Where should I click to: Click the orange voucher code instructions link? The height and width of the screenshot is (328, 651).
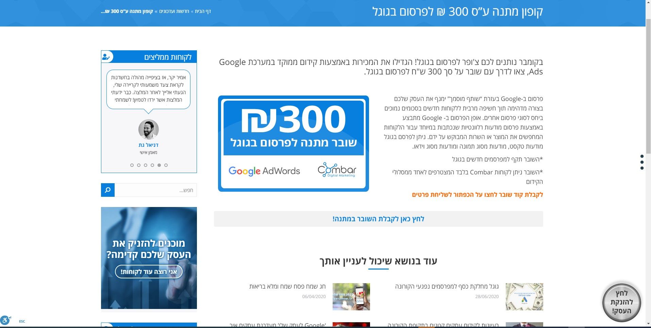[x=478, y=195]
